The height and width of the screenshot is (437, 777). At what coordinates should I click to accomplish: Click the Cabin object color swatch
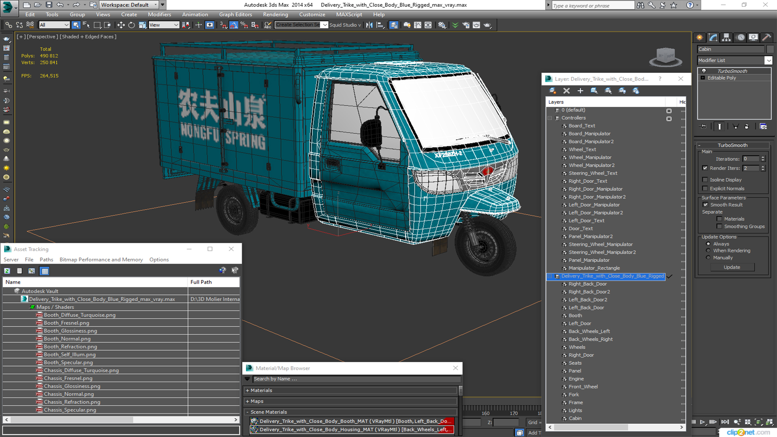pyautogui.click(x=770, y=49)
